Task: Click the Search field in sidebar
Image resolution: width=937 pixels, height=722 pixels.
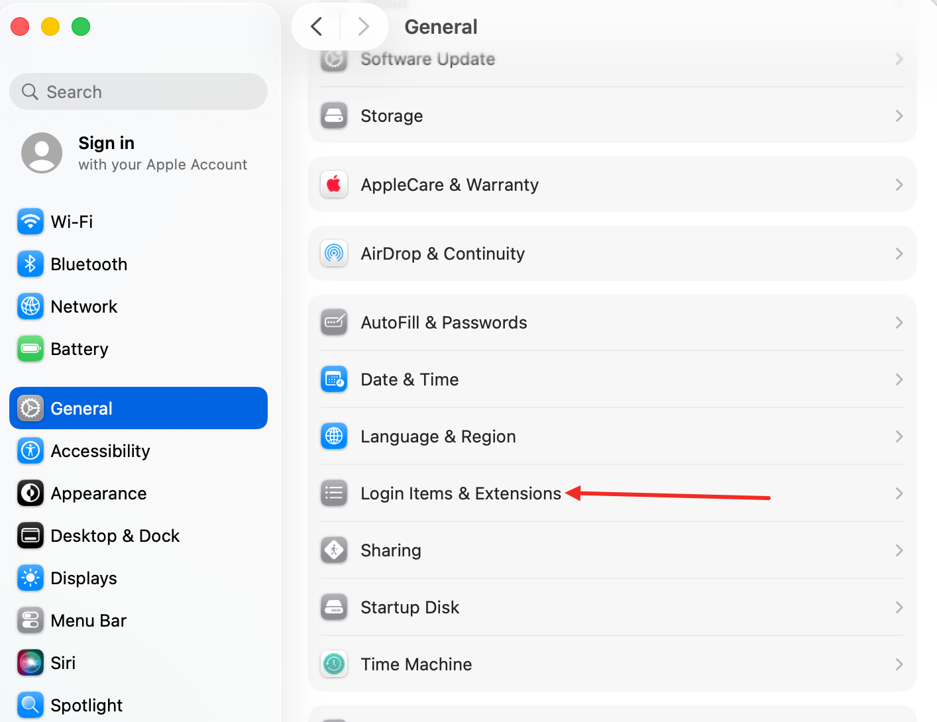Action: click(138, 91)
